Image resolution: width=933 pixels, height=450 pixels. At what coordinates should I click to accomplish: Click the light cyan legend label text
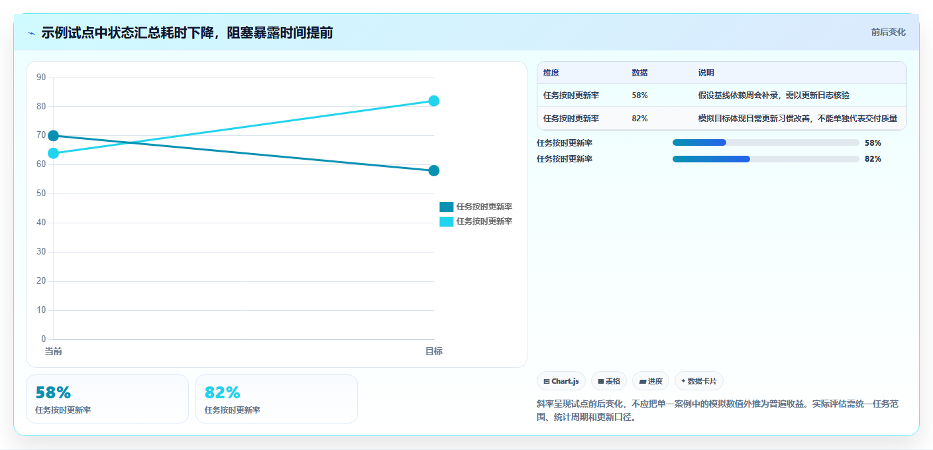pyautogui.click(x=484, y=221)
